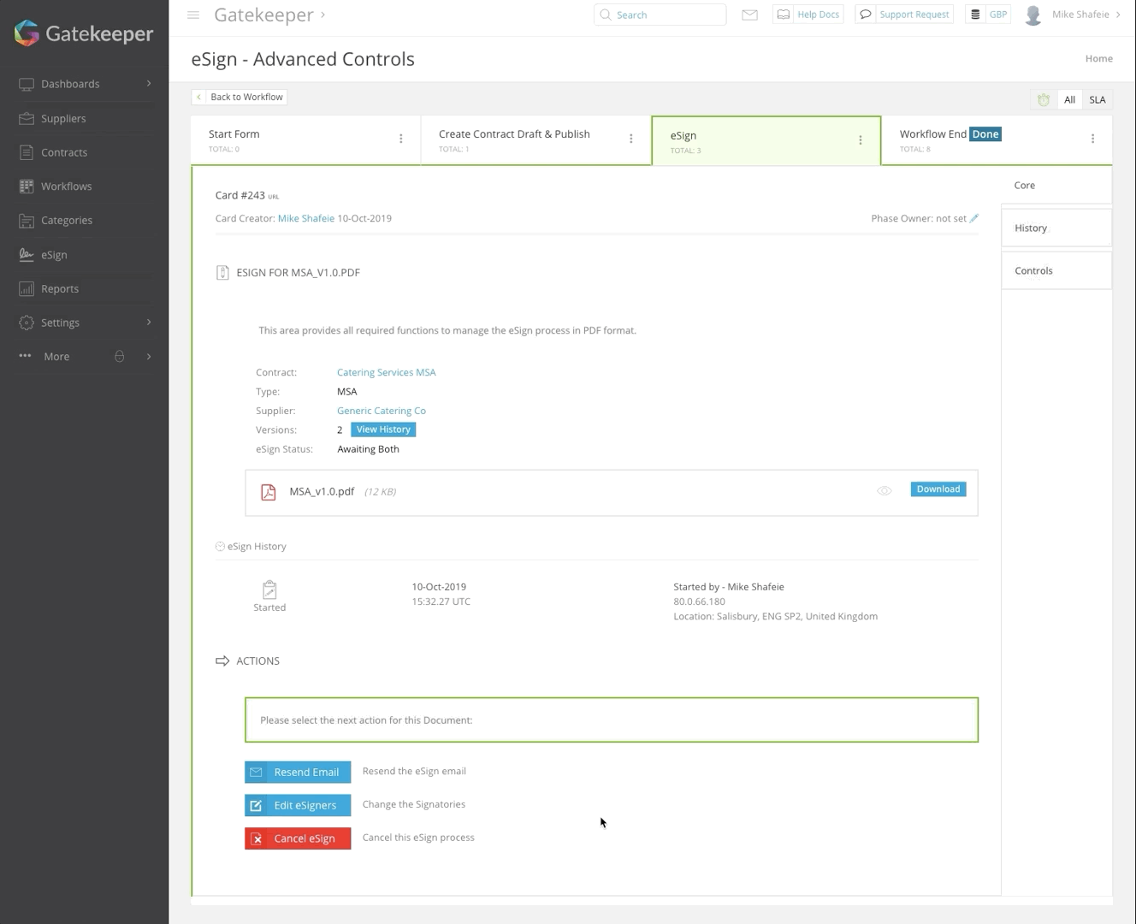
Task: Switch to Create Contract Draft & Publish tab
Action: click(536, 140)
